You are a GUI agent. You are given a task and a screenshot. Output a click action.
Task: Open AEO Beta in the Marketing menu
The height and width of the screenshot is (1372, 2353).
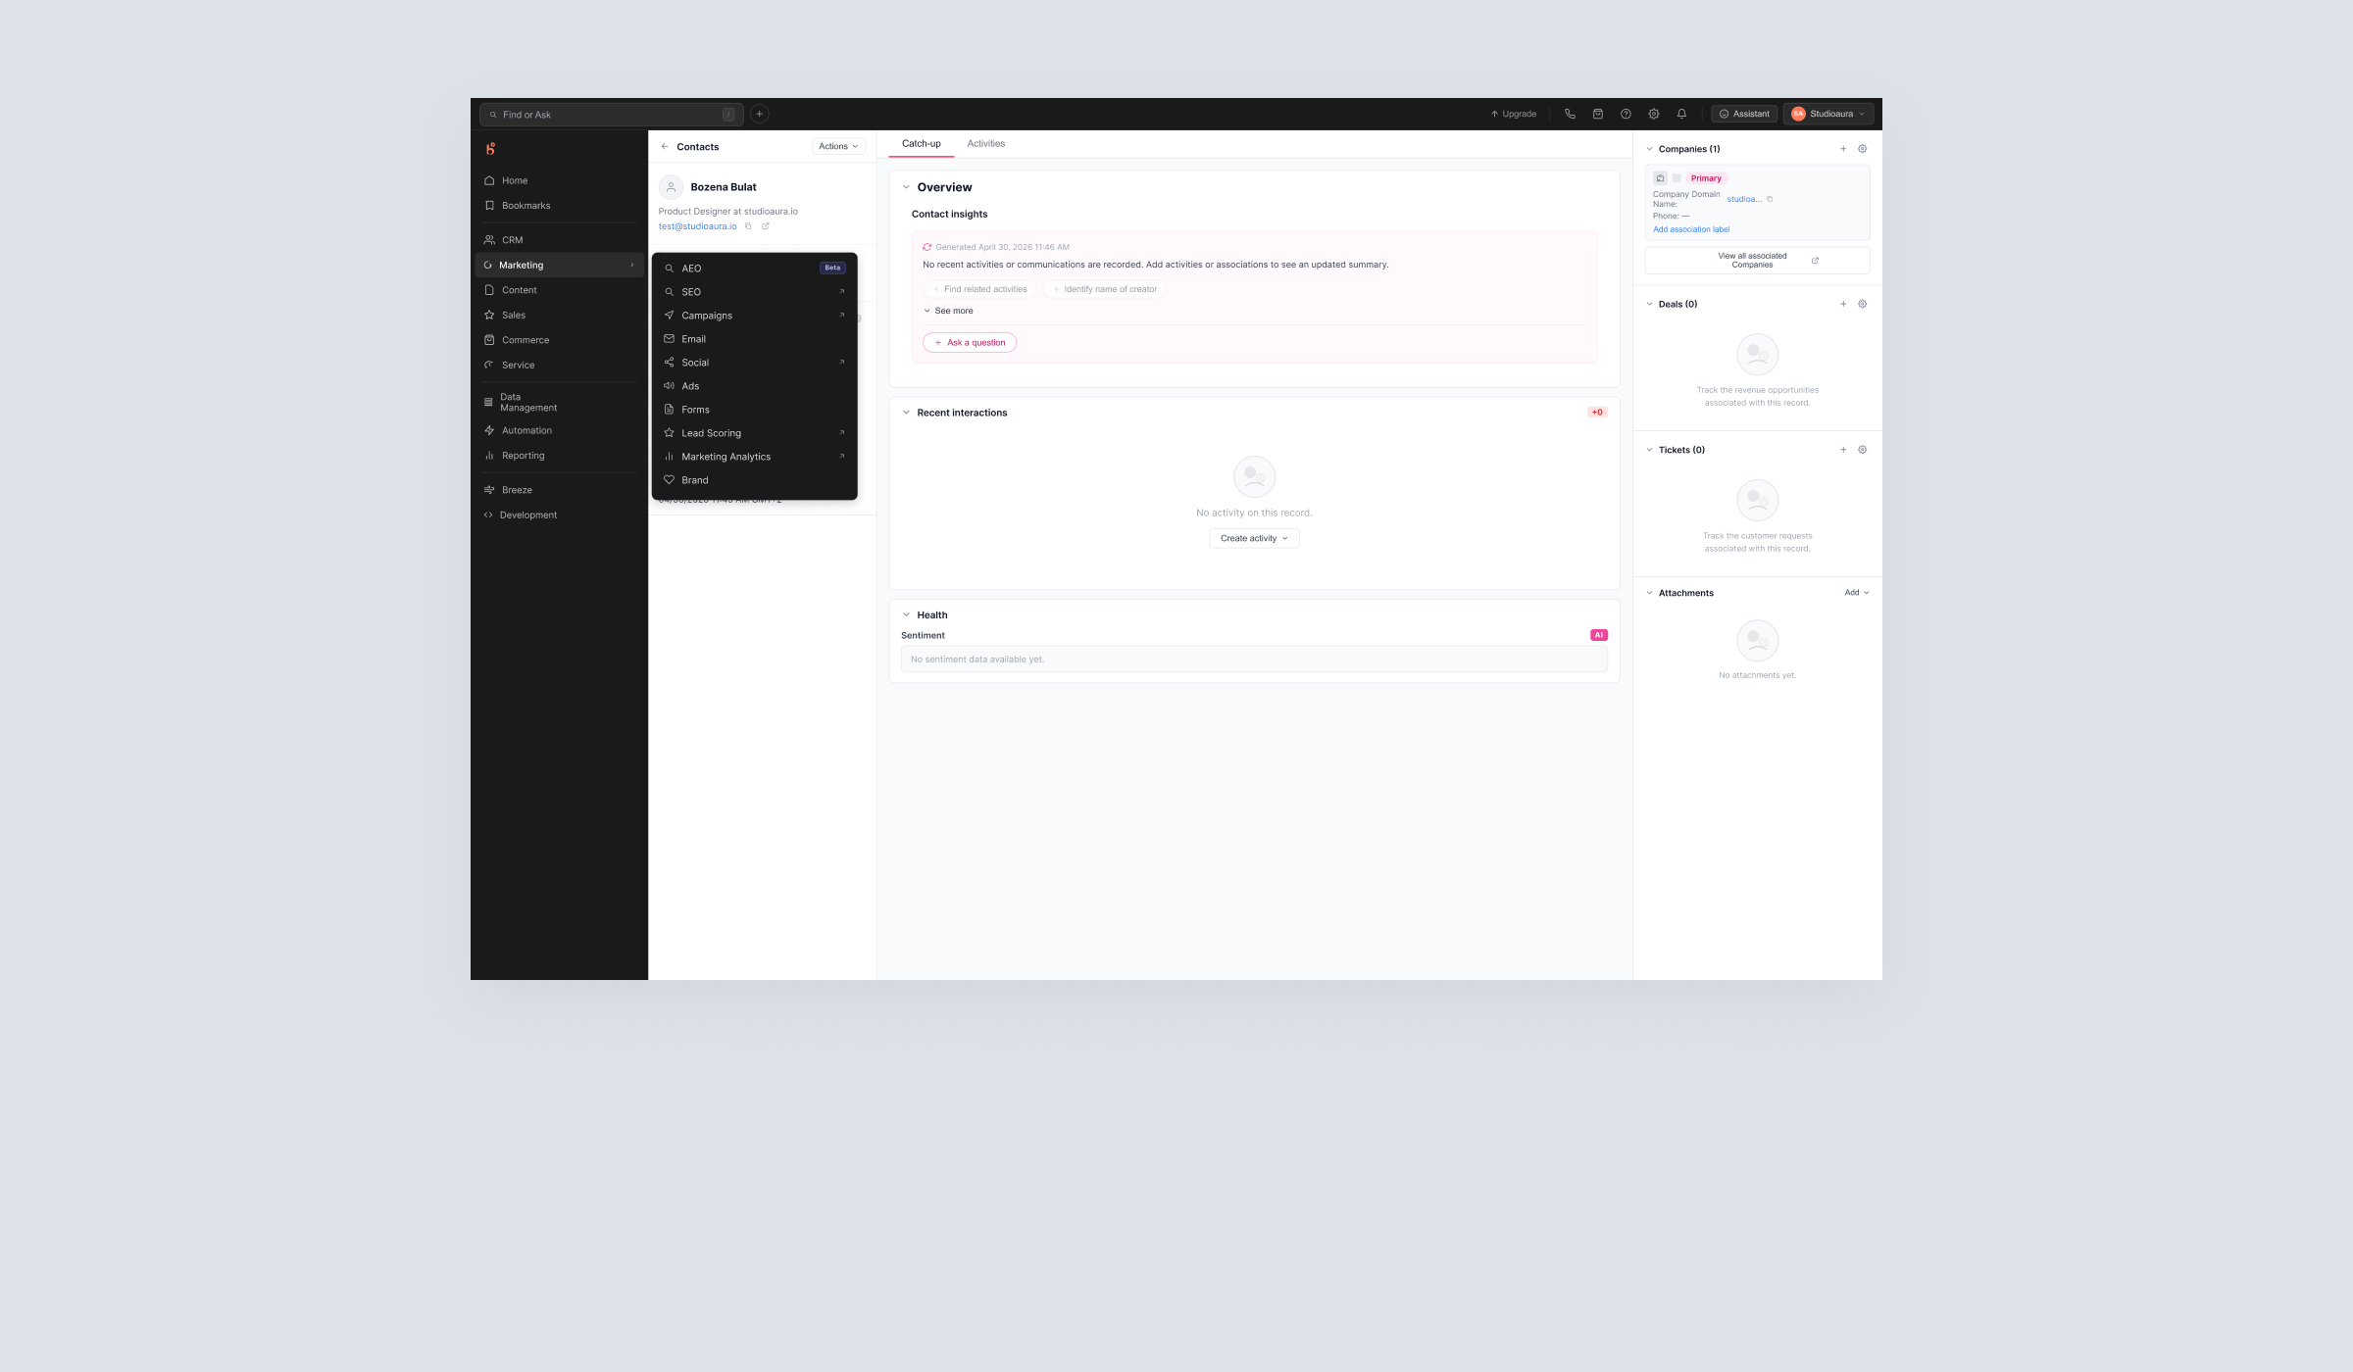pos(754,269)
